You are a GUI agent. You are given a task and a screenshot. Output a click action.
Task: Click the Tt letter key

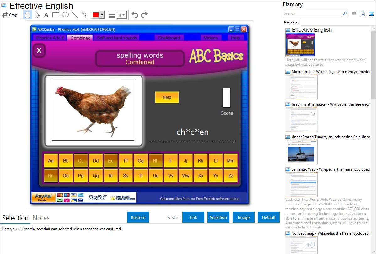coord(141,176)
